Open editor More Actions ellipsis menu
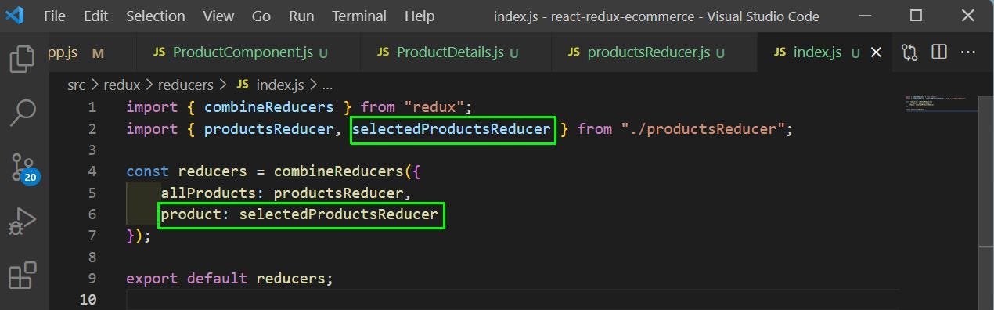 tap(968, 52)
